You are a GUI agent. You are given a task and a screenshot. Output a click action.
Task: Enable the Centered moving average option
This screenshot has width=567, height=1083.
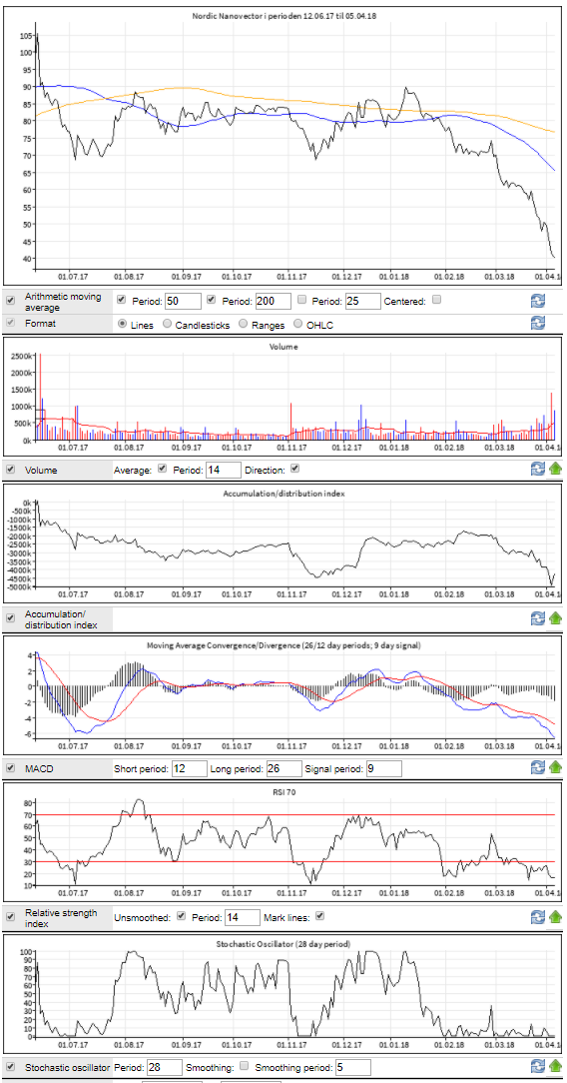coord(436,301)
